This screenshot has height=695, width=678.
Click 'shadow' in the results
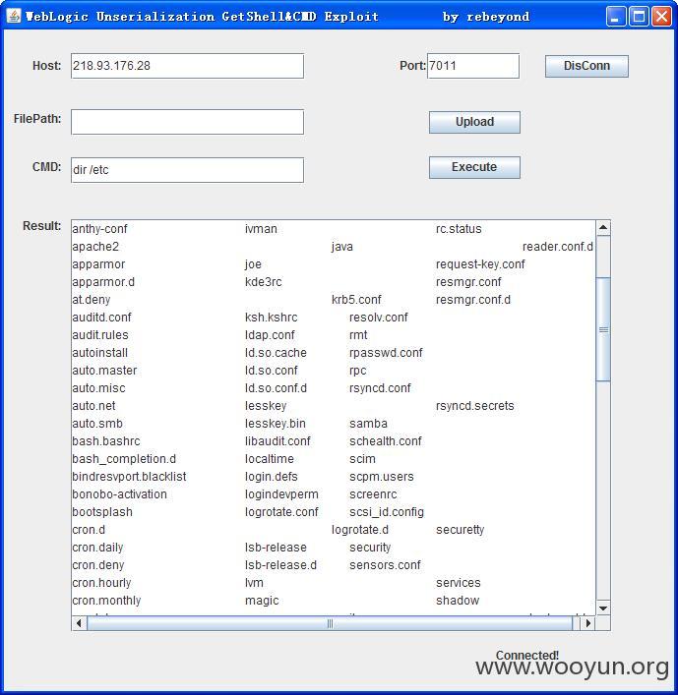(x=458, y=601)
